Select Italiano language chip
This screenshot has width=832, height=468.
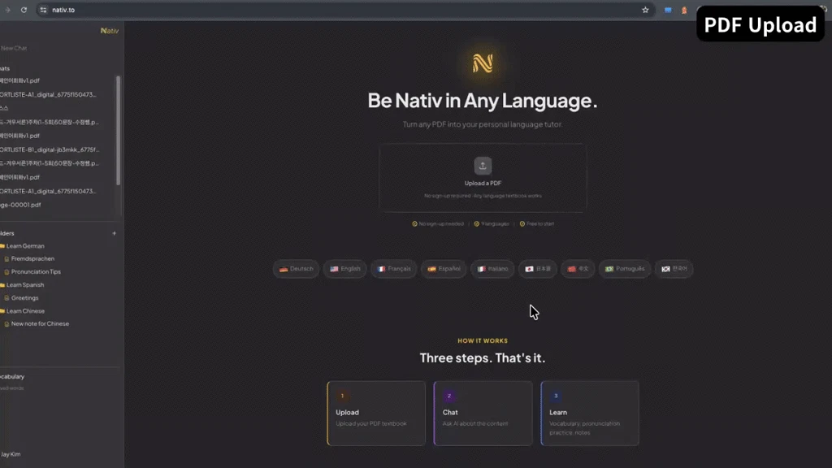pos(492,269)
